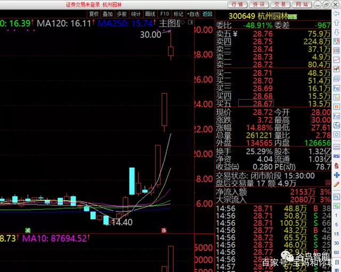Click the 交易状态 闭市阶段 status row
The image size is (341, 272).
pyautogui.click(x=265, y=176)
